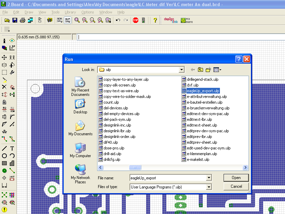This screenshot has width=285, height=214.
Task: Click the Grid settings icon
Action: click(7, 29)
